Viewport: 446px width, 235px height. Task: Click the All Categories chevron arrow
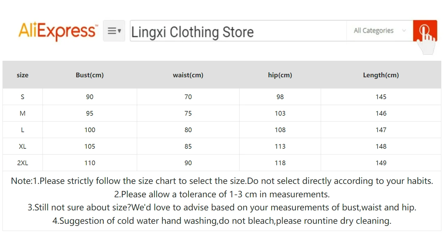pyautogui.click(x=404, y=31)
